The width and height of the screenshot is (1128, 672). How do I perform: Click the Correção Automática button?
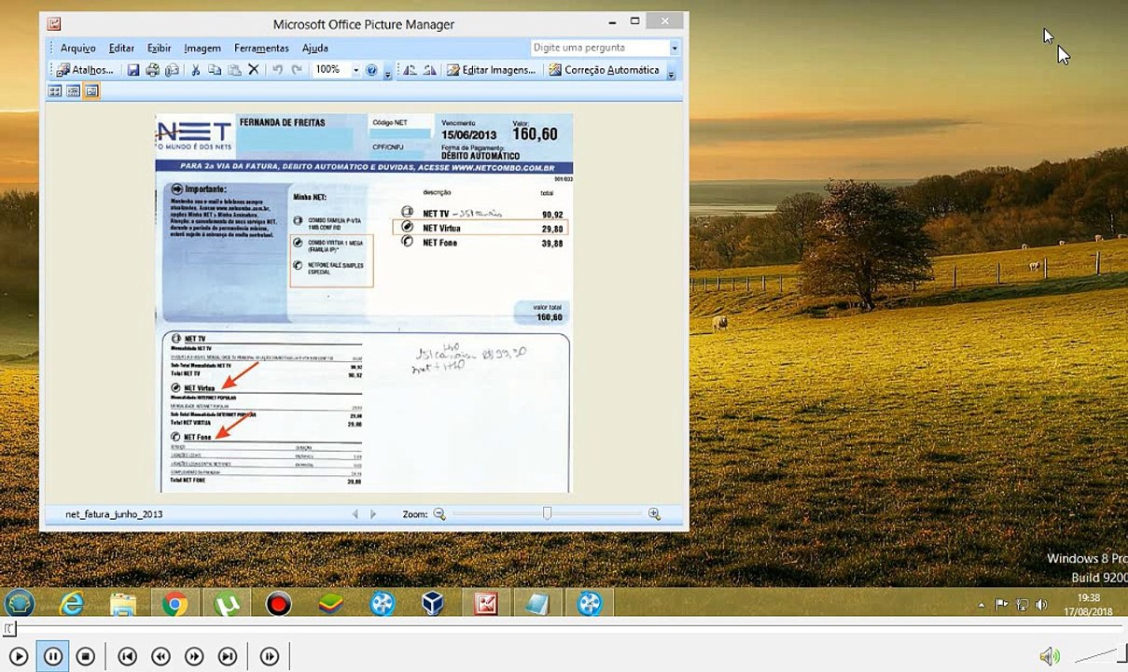(x=604, y=70)
